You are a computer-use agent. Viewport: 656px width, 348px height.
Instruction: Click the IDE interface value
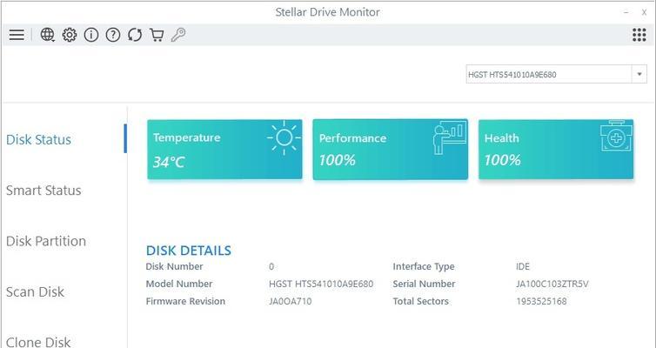click(x=523, y=266)
